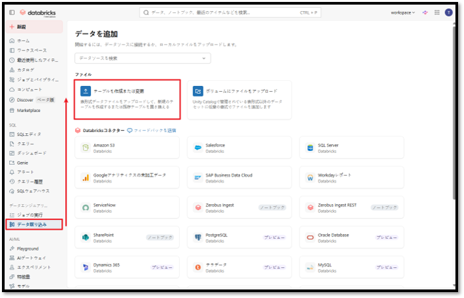
Task: Select データ取り込み in the sidebar
Action: 34,224
